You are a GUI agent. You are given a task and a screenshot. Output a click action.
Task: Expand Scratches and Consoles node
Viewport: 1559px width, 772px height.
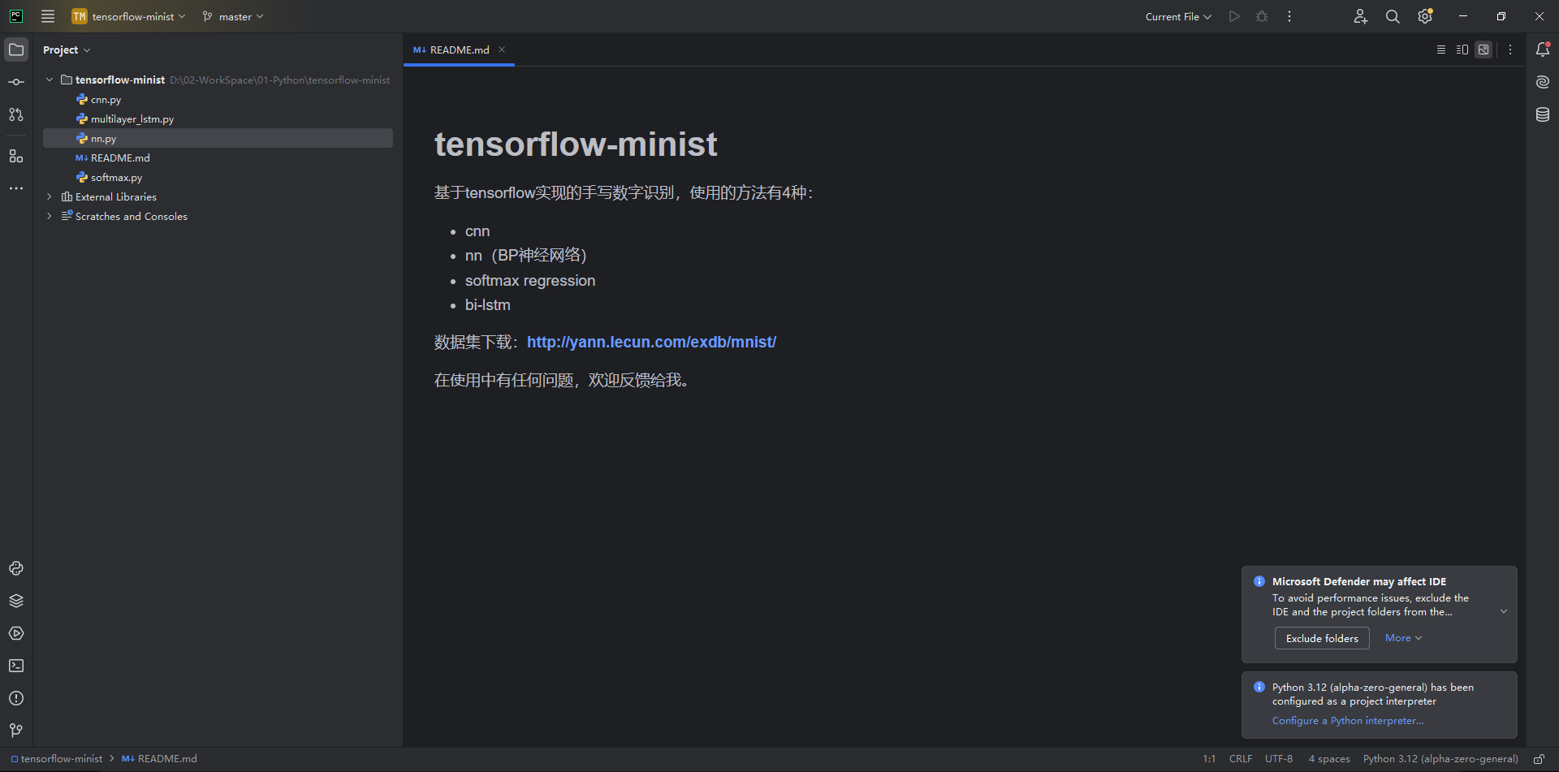click(50, 216)
